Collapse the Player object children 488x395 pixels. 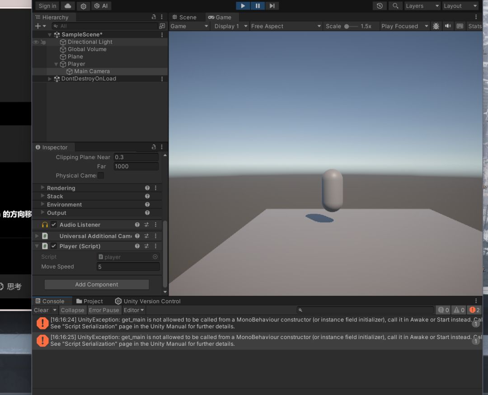56,64
